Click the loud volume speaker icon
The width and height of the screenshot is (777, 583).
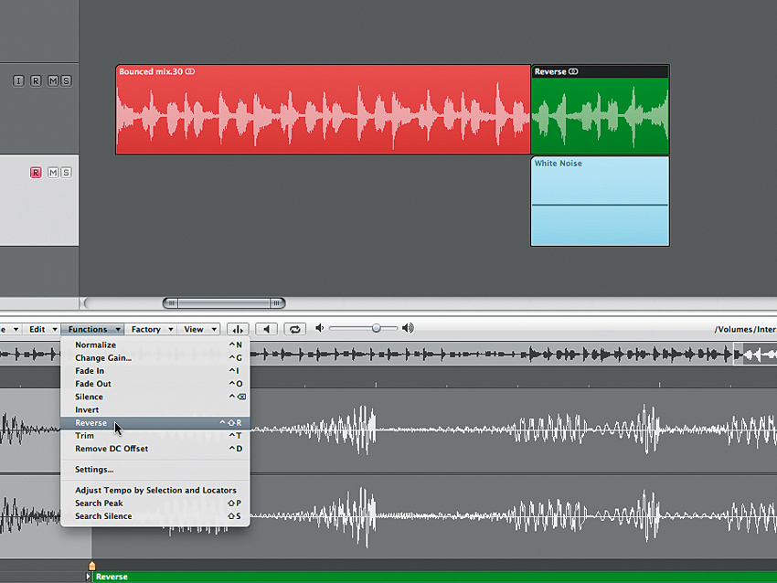(408, 328)
